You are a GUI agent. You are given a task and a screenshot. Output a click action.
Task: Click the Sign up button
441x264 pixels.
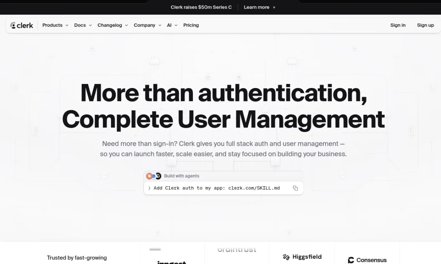[425, 25]
